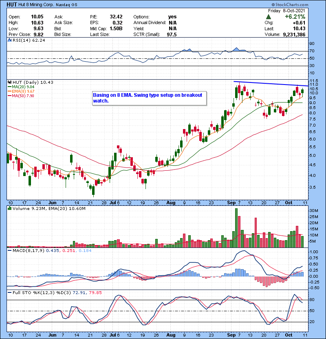The width and height of the screenshot is (326, 339).
Task: Click the RSI line chart icon
Action: (x=9, y=40)
